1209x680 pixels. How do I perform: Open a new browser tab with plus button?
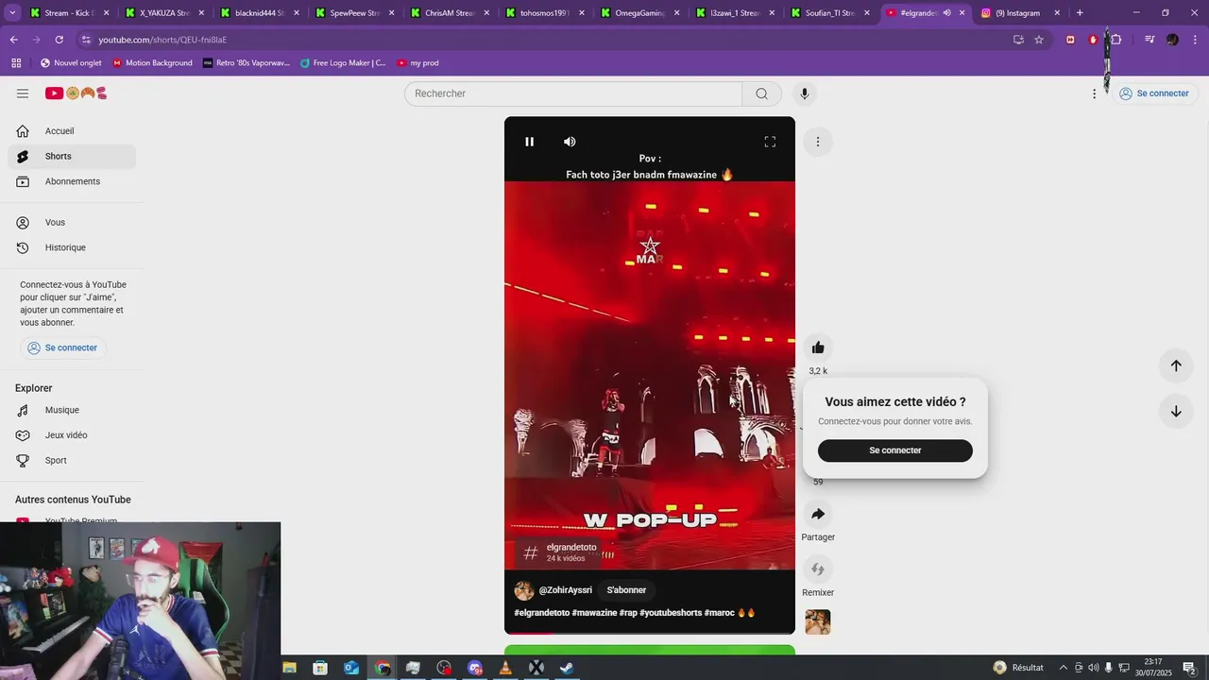(1080, 13)
